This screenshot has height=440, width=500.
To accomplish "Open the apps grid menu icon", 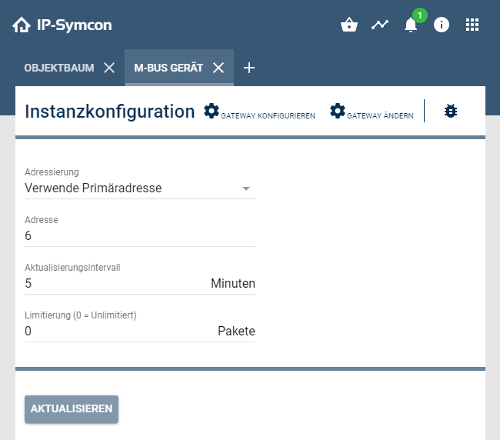I will pyautogui.click(x=472, y=25).
